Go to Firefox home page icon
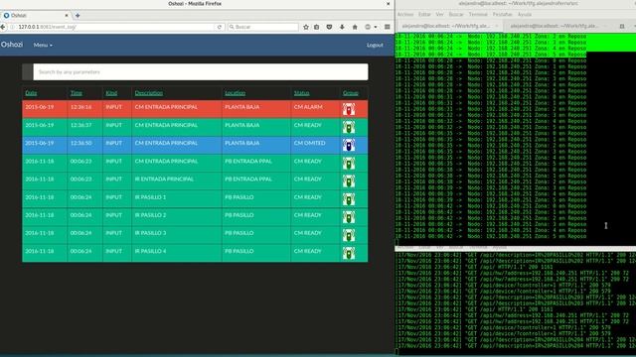This screenshot has width=636, height=357. (x=355, y=27)
